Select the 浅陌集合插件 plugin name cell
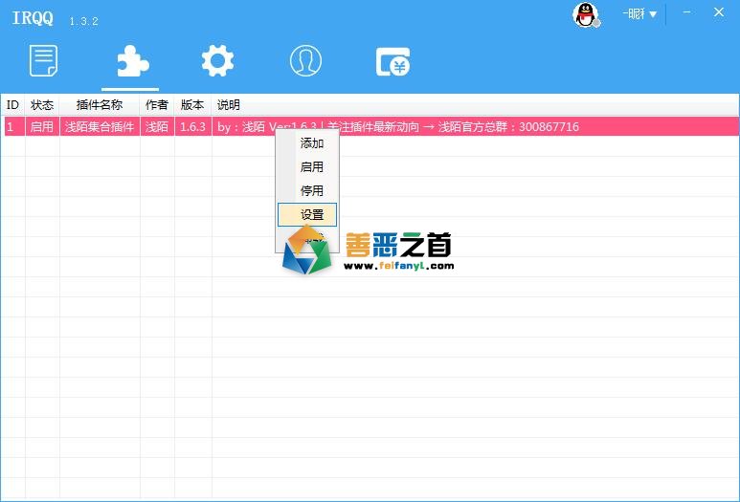 (x=100, y=127)
